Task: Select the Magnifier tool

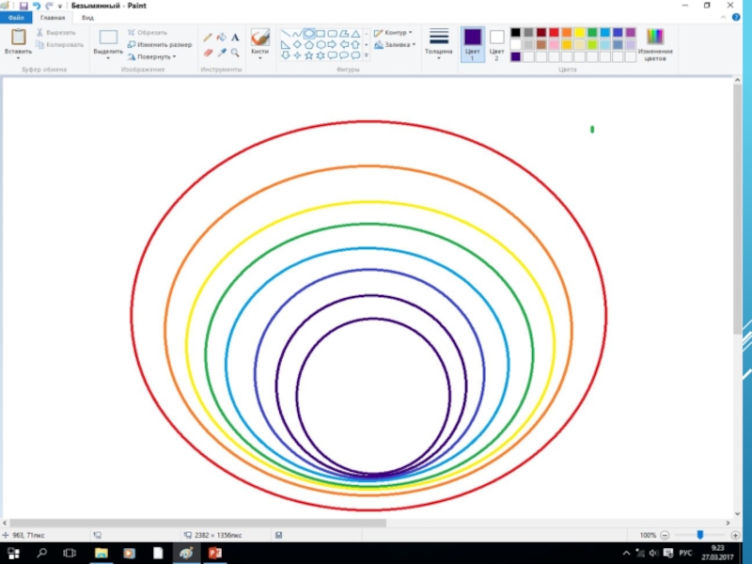Action: click(235, 53)
